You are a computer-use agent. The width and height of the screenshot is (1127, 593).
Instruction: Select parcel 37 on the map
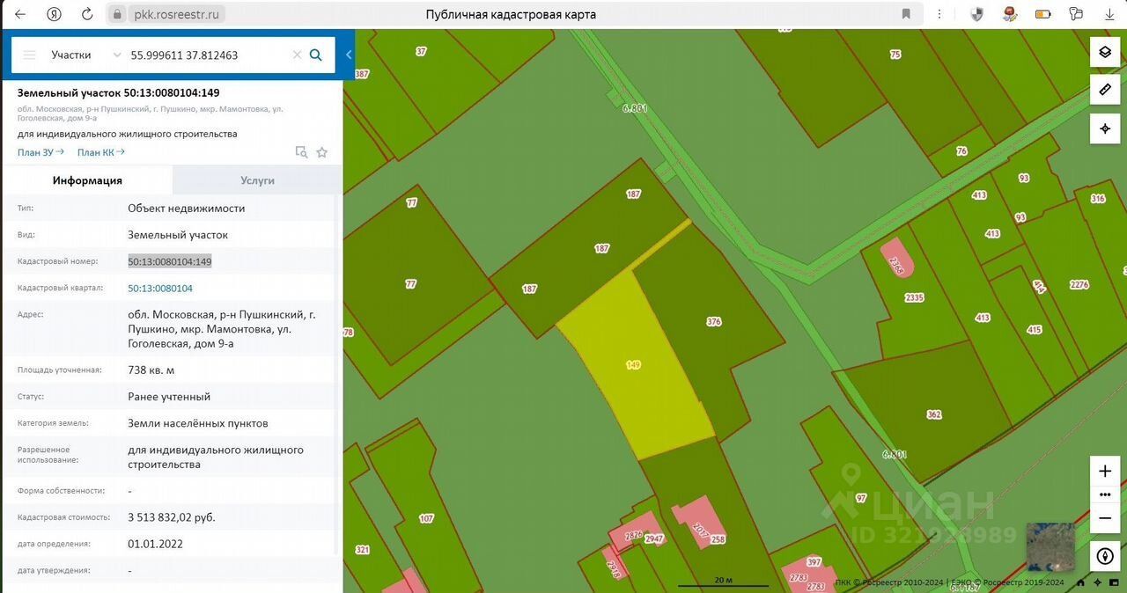421,51
